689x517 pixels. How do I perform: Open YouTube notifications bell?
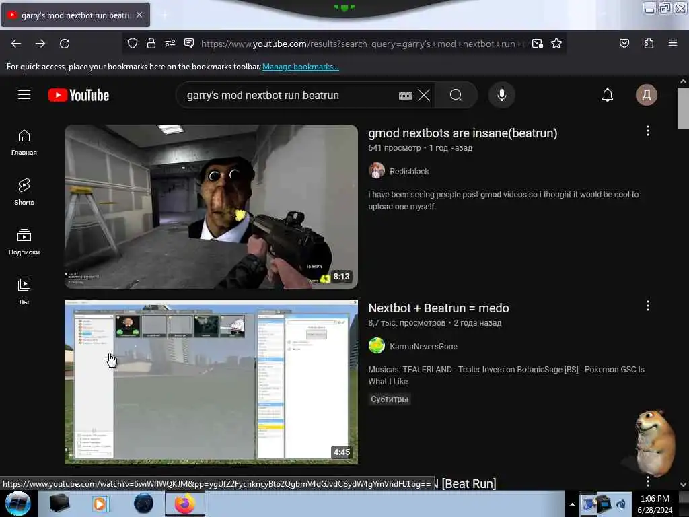[x=608, y=95]
